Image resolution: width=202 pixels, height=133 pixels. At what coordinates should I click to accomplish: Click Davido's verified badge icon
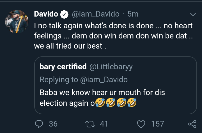tap(65, 14)
